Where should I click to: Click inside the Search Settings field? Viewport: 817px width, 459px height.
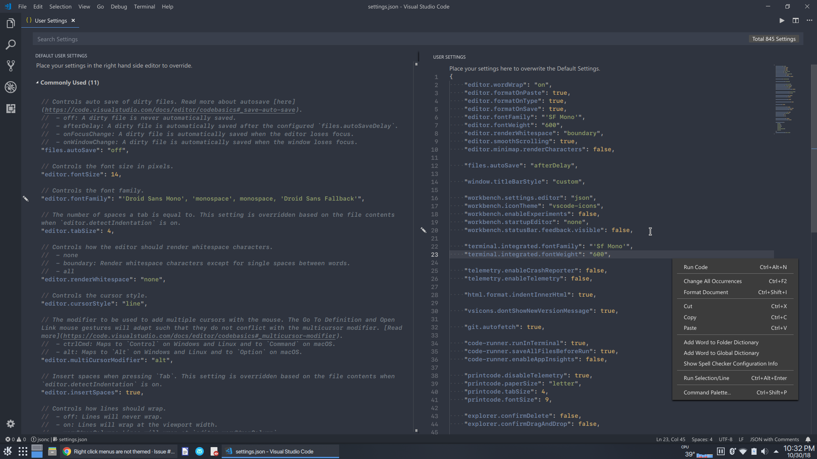click(170, 39)
